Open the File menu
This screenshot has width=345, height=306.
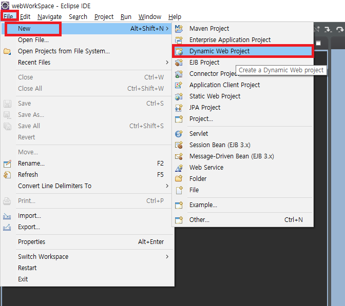(x=8, y=17)
